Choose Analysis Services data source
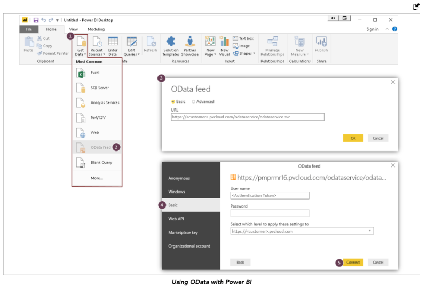The height and width of the screenshot is (286, 427). click(x=97, y=102)
